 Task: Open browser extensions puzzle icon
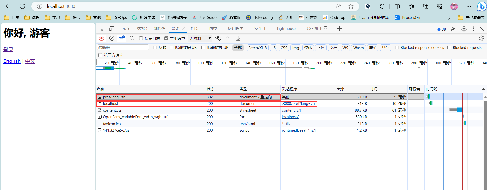point(382,6)
